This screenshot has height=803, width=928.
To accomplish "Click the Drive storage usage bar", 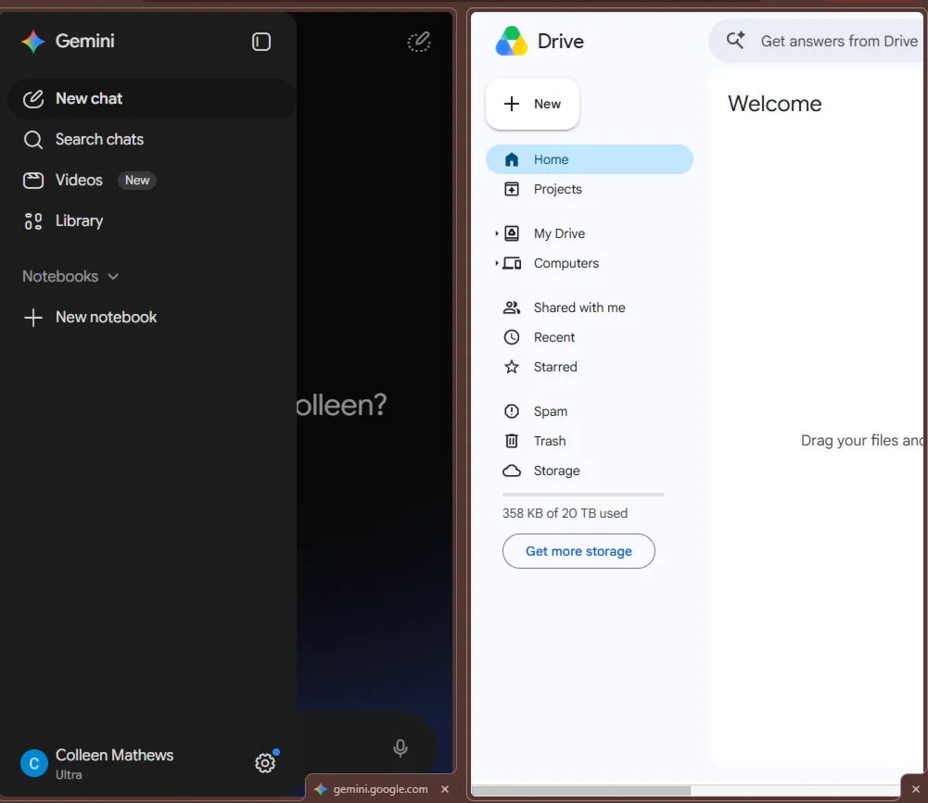I will coord(583,495).
